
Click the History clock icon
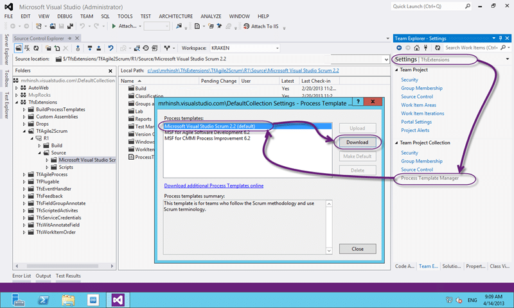[x=146, y=48]
